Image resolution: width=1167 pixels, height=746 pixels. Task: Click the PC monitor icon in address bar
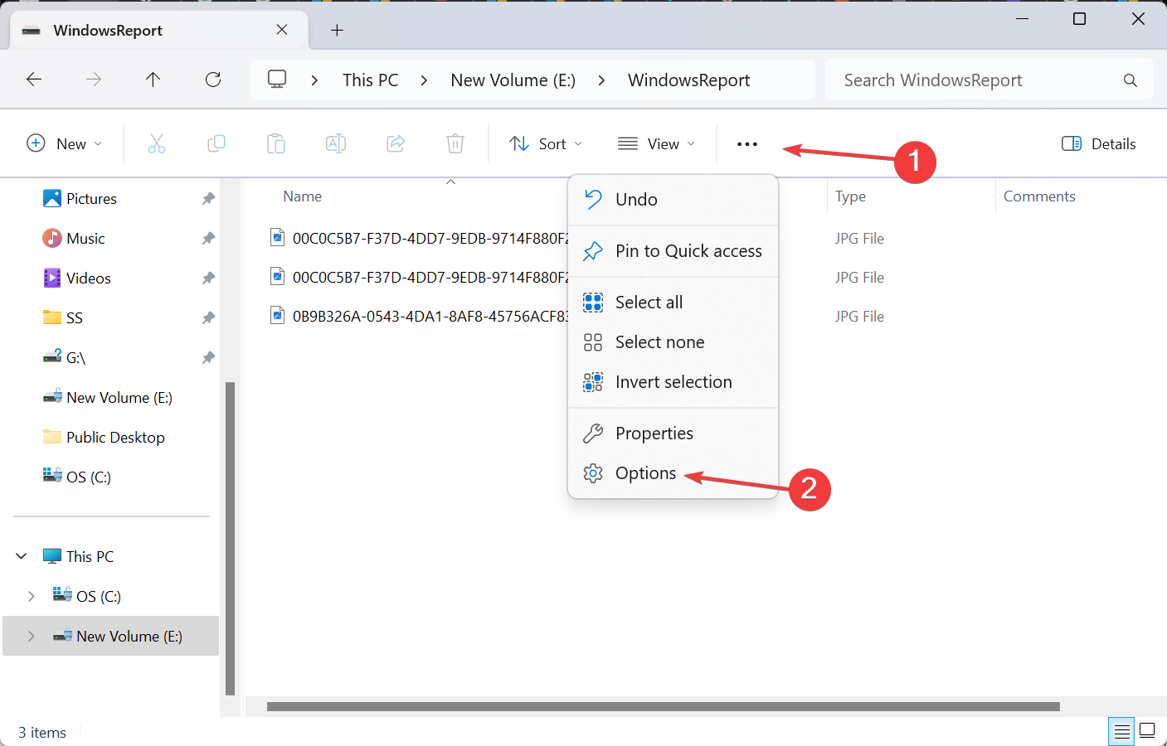(x=277, y=80)
